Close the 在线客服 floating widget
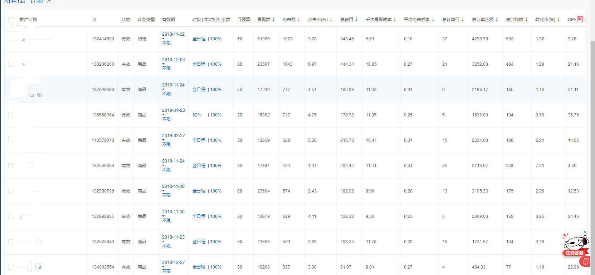Screen dimensions: 595x275 [x=585, y=232]
